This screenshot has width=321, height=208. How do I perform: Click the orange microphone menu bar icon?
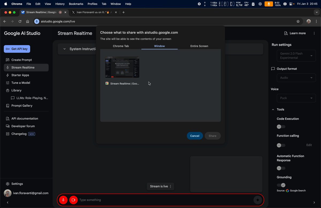tap(269, 4)
